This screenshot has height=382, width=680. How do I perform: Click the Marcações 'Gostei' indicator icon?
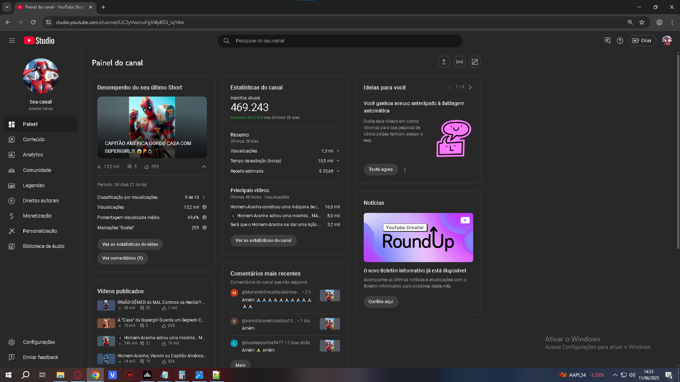pos(204,228)
